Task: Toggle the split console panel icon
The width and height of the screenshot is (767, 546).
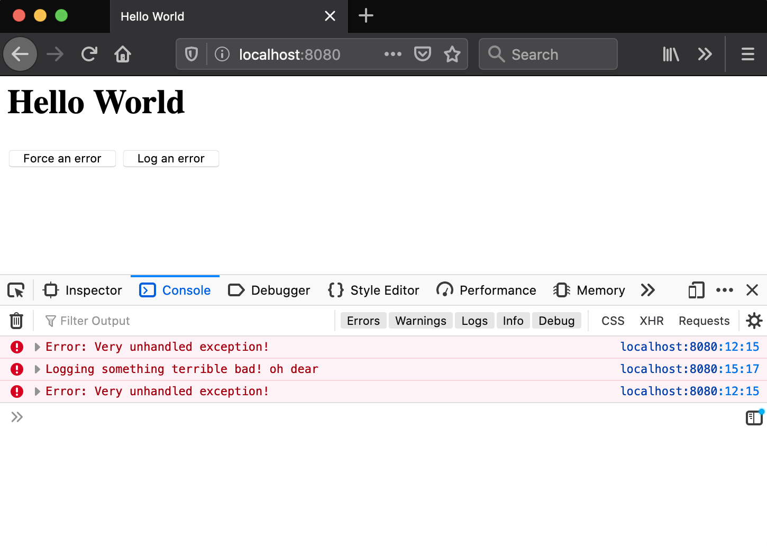Action: 754,417
